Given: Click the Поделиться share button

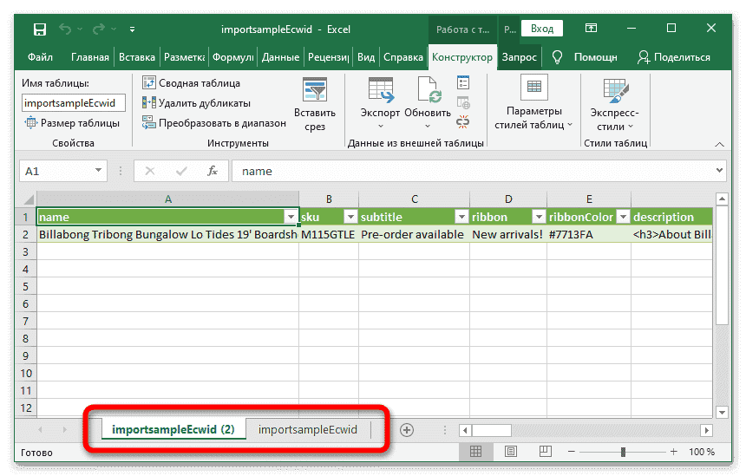Looking at the screenshot, I should click(x=673, y=57).
